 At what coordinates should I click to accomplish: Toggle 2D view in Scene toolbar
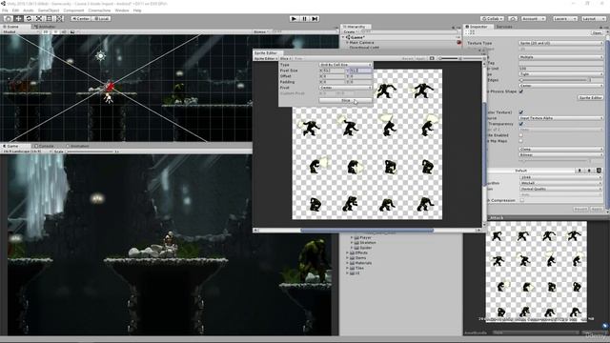46,31
